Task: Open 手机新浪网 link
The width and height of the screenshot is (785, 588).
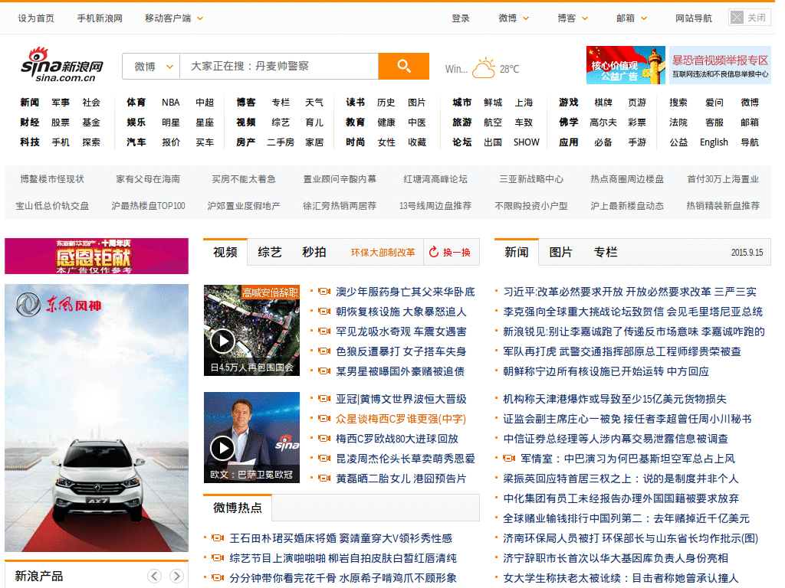Action: tap(100, 18)
